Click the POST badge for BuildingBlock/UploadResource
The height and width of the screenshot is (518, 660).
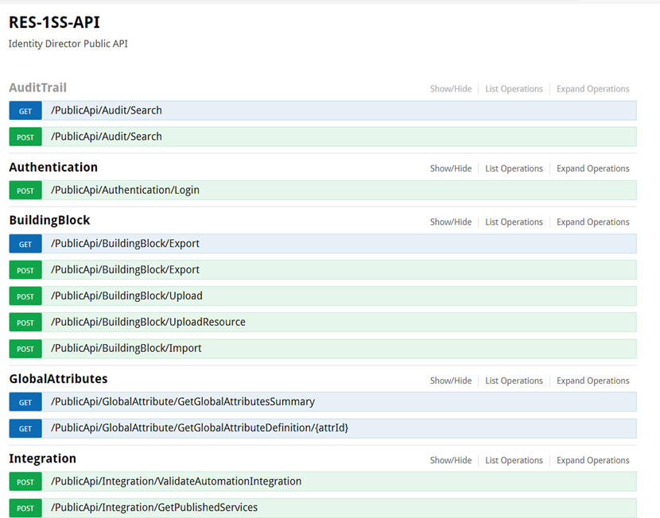pos(25,323)
